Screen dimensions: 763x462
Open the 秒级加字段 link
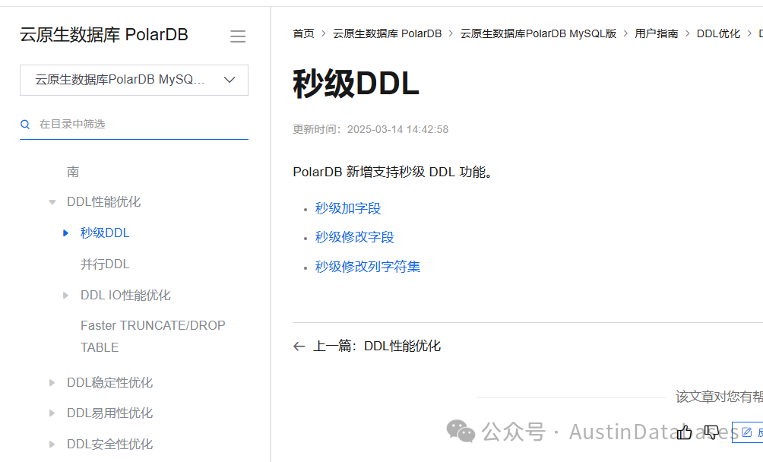[347, 208]
